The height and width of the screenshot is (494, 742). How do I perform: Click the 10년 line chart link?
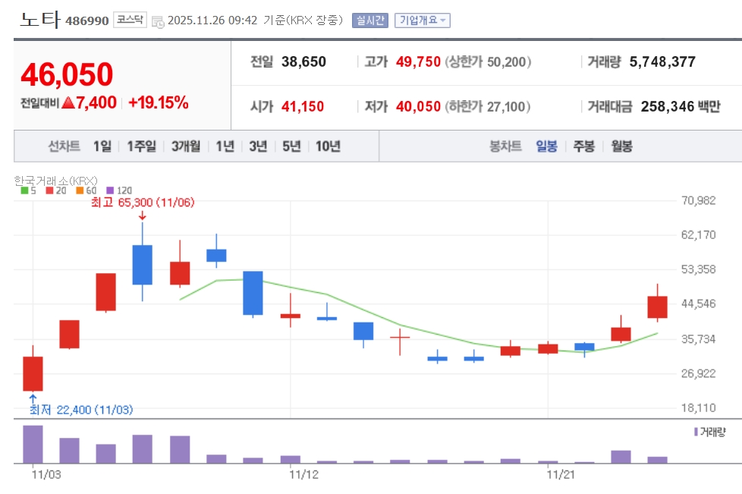(328, 146)
